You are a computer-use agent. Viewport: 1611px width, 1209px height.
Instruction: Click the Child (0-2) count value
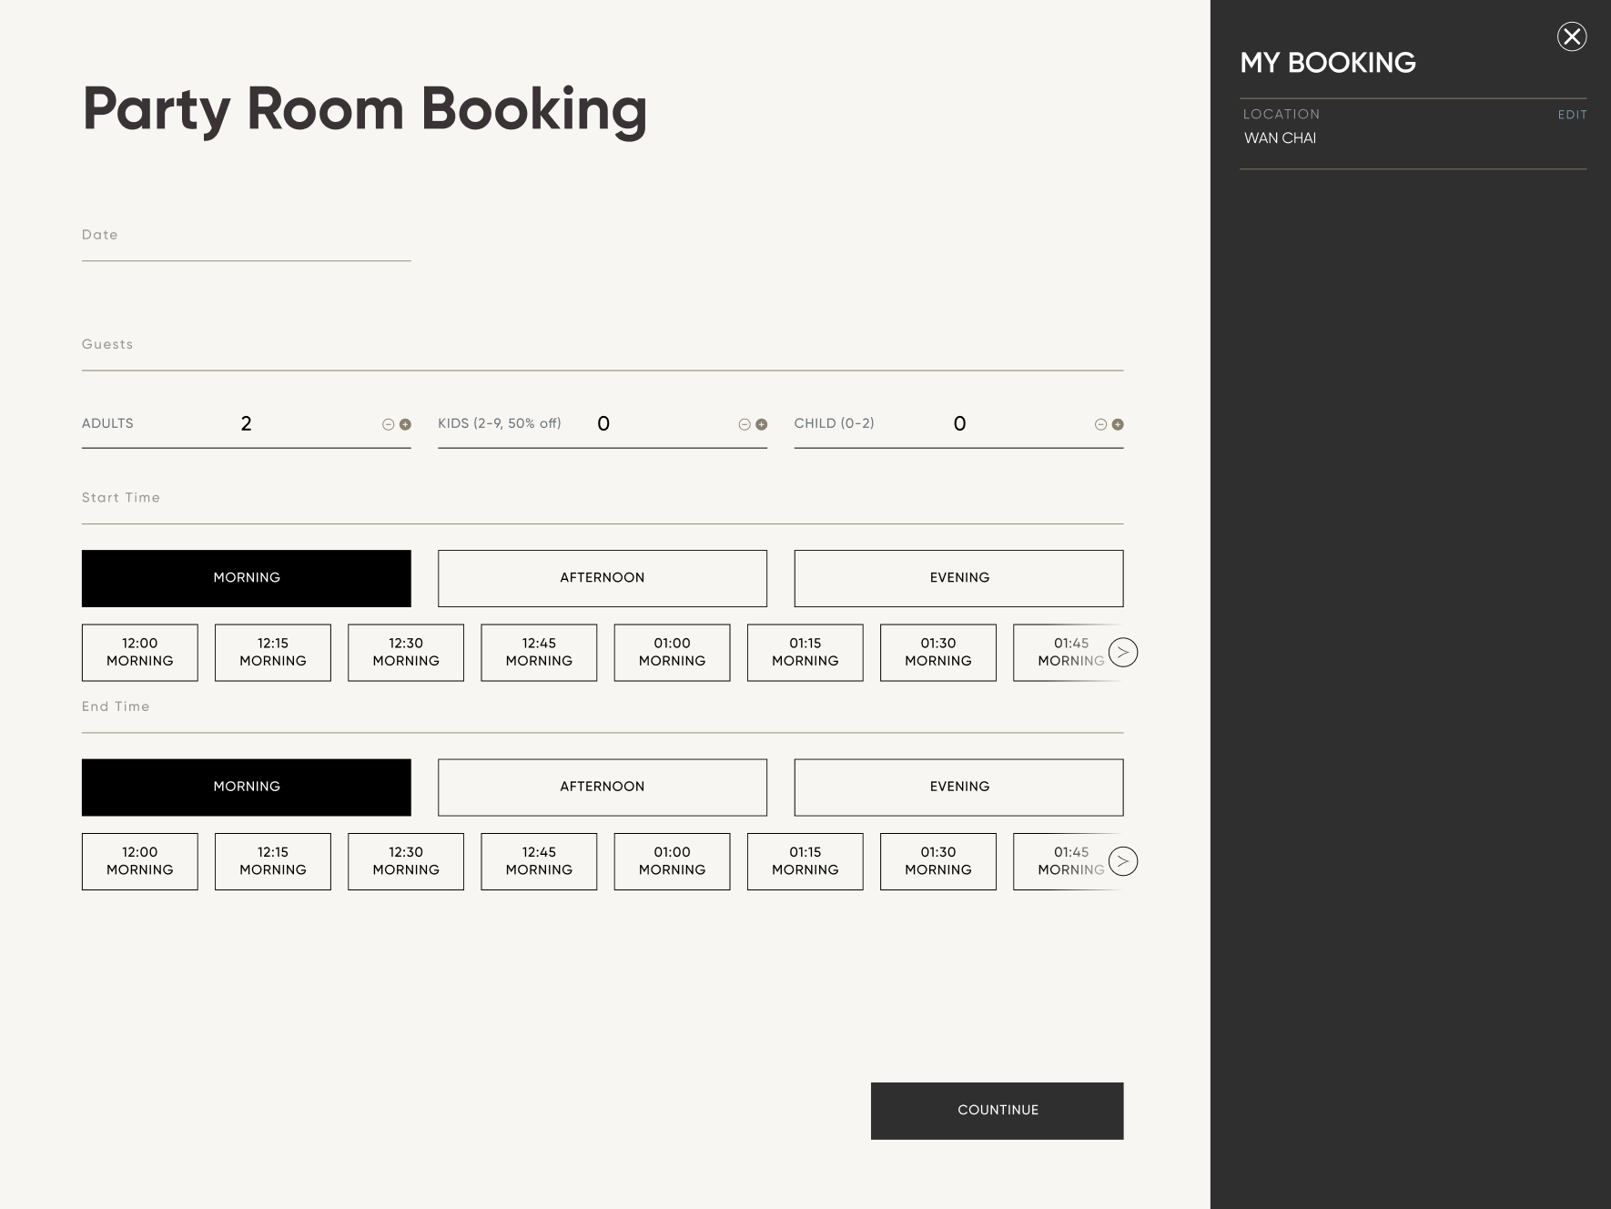click(x=959, y=424)
